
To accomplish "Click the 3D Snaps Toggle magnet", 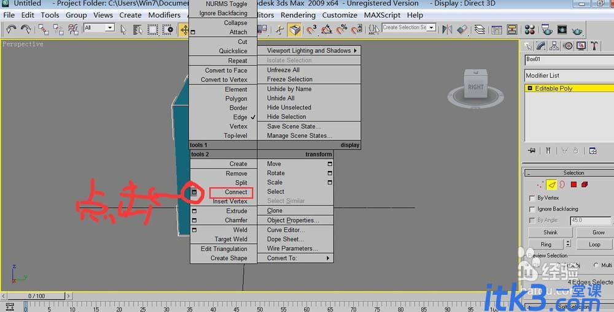I will tap(312, 29).
